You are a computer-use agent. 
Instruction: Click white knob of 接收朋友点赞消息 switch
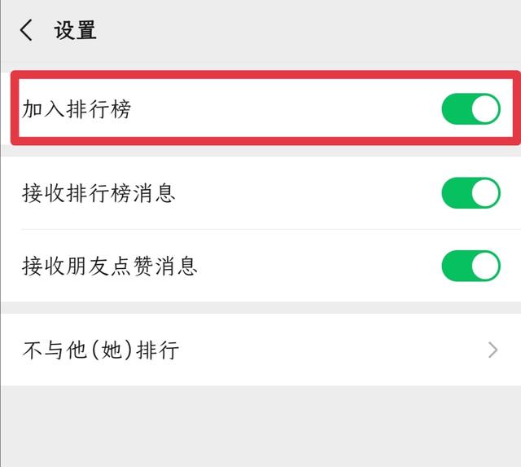[x=485, y=266]
